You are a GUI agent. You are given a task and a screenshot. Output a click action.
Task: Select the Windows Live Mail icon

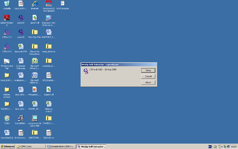7,63
